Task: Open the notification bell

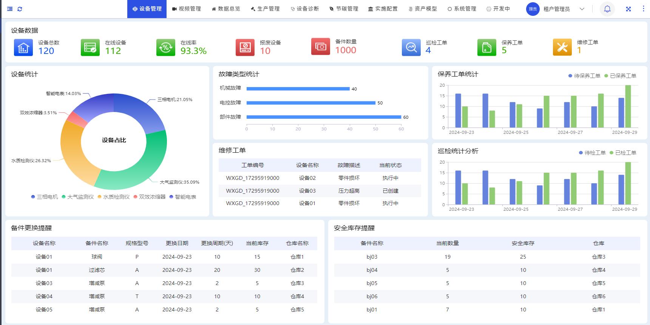Action: (x=607, y=9)
